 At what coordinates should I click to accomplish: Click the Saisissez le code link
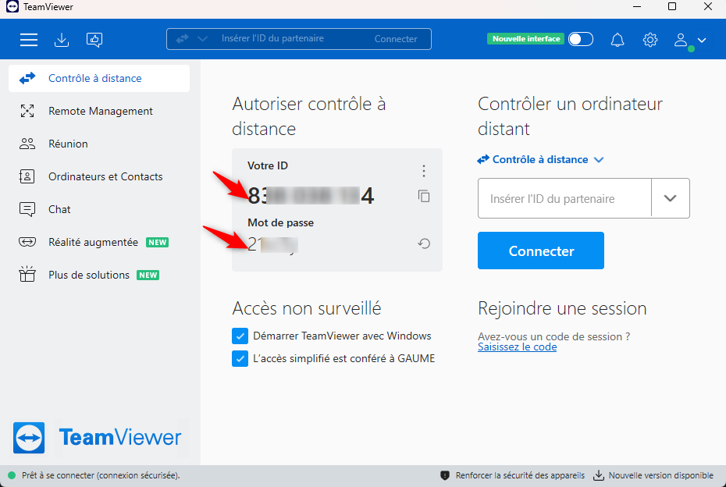pyautogui.click(x=517, y=347)
